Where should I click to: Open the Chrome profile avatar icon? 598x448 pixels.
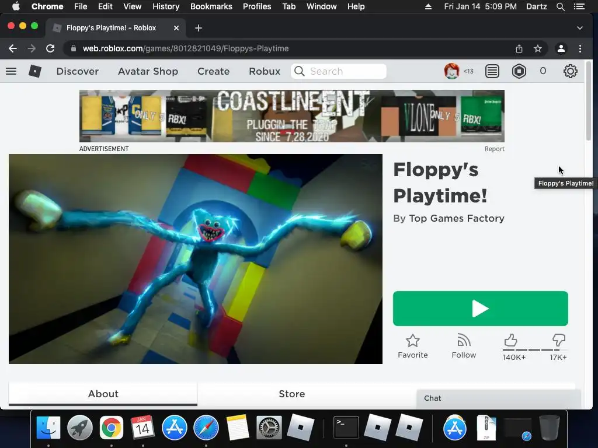(x=561, y=48)
